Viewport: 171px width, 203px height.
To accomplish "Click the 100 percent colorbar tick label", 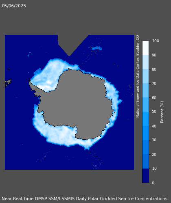I will point(156,41).
